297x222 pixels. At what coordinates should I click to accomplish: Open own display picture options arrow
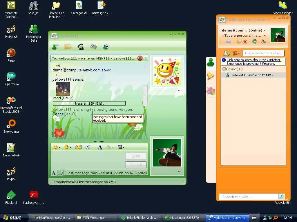coord(179,171)
